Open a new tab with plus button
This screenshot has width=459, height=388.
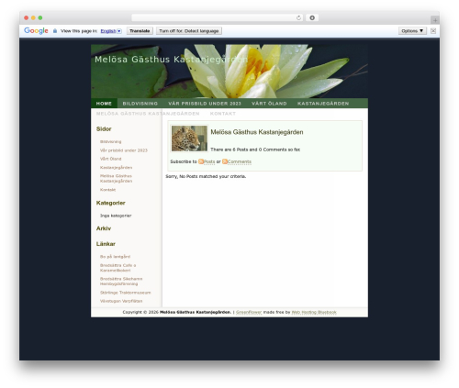point(435,20)
